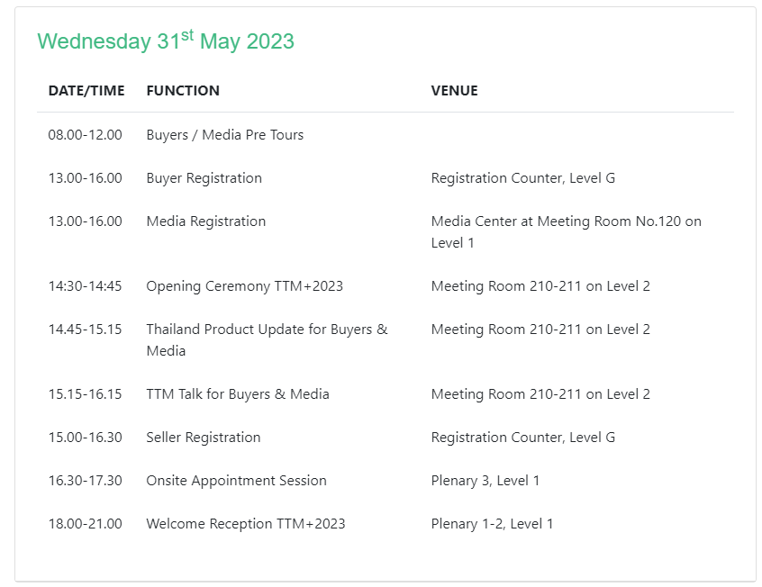Click Welcome Reception TTM+2023 entry
762x587 pixels.
point(245,524)
